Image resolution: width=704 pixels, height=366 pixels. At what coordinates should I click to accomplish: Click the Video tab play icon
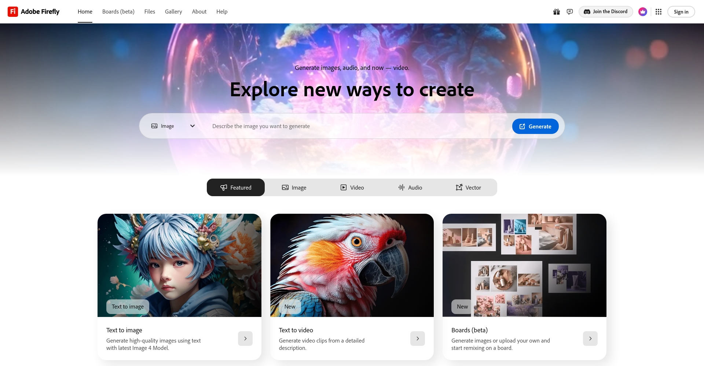343,187
